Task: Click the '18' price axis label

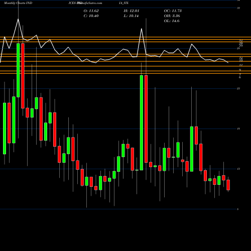Action: coord(238,129)
